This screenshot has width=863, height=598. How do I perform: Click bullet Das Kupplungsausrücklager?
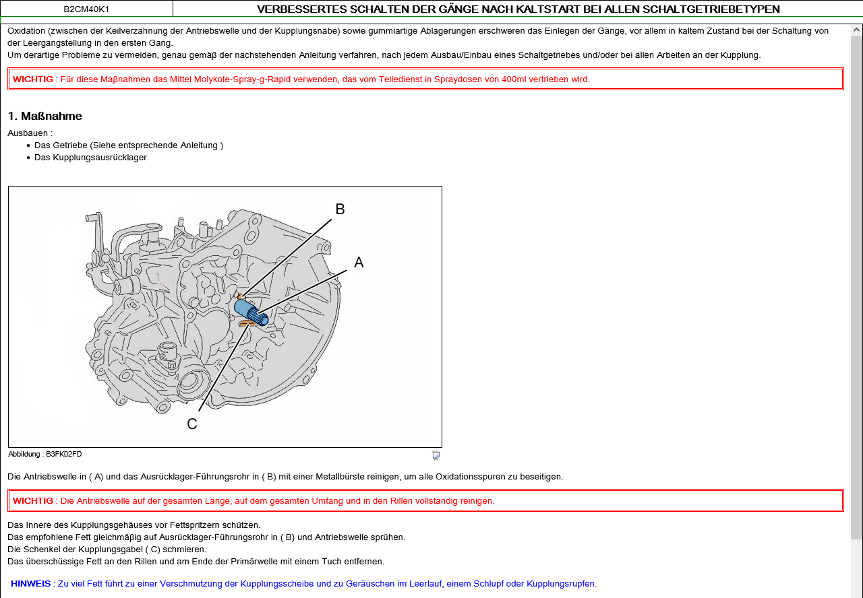(x=90, y=158)
